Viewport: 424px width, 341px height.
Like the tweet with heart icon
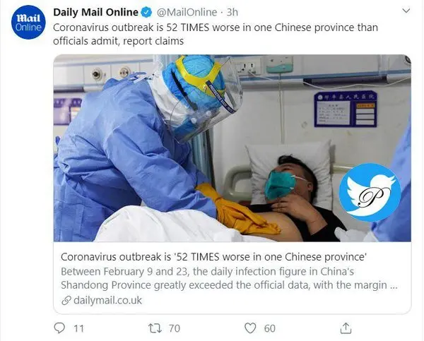pyautogui.click(x=250, y=328)
